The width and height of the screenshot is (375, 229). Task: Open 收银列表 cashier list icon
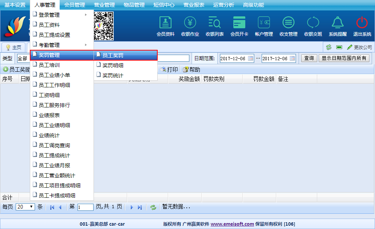click(x=215, y=23)
